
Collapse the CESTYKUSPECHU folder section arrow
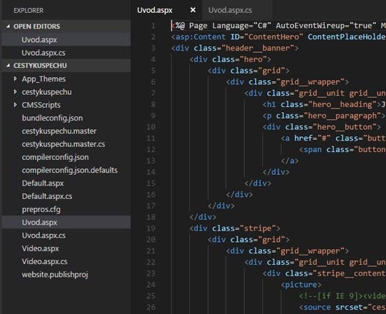pos(8,66)
